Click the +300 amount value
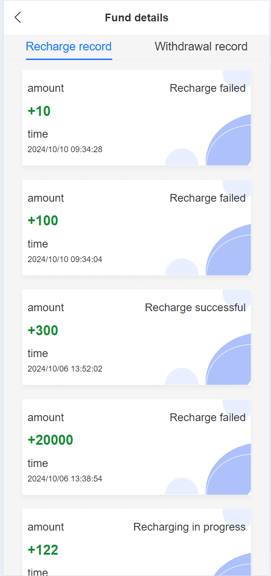 43,330
